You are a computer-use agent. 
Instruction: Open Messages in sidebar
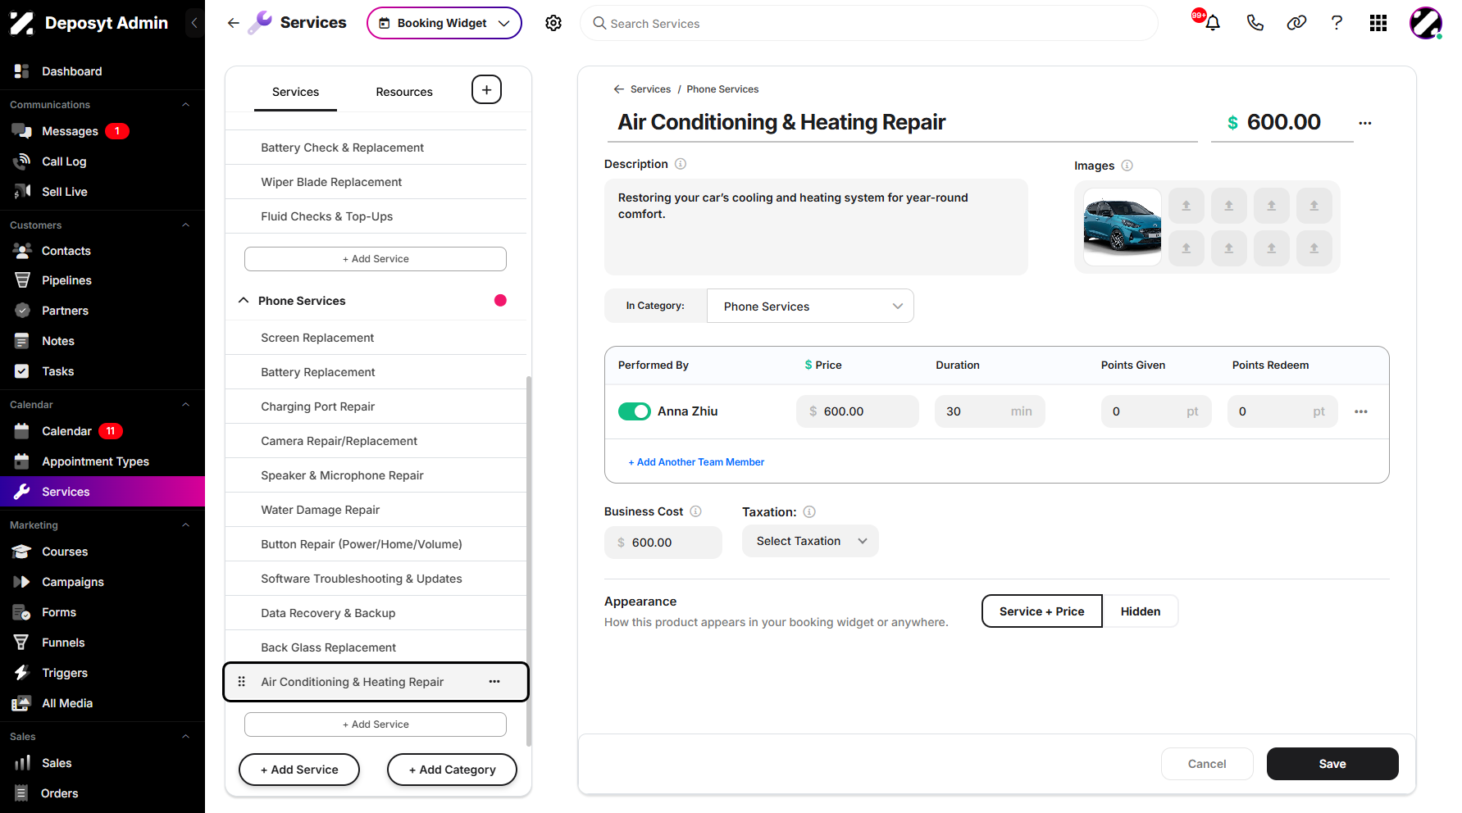[x=102, y=131]
